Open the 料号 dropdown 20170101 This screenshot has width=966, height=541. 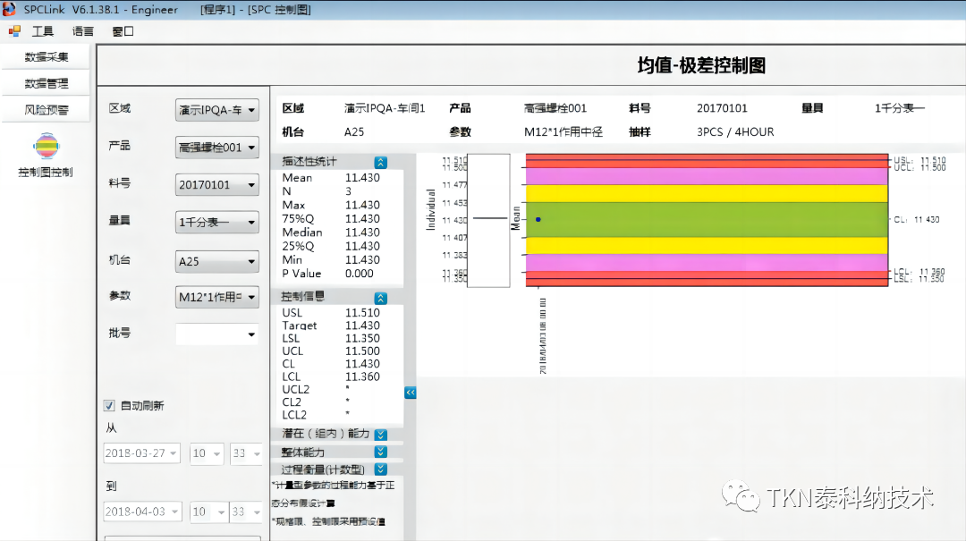pyautogui.click(x=216, y=185)
